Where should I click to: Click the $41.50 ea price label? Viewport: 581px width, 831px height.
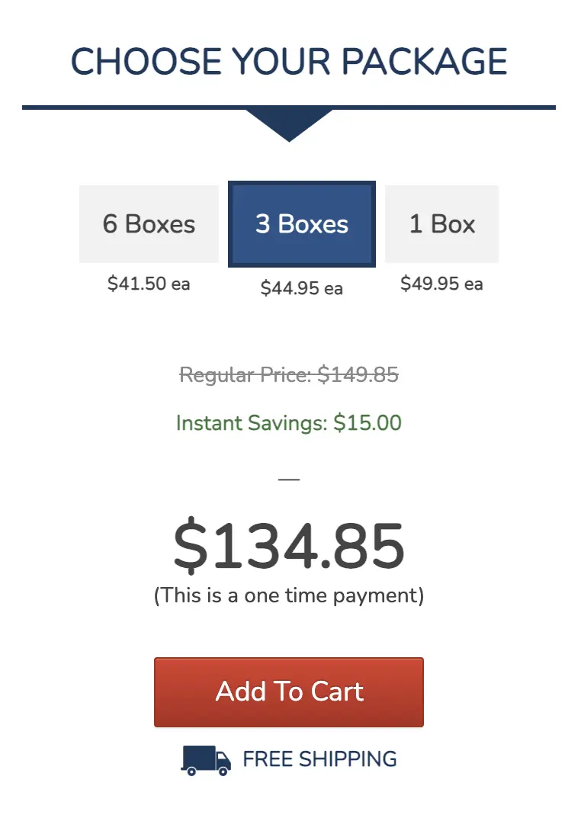pyautogui.click(x=149, y=283)
